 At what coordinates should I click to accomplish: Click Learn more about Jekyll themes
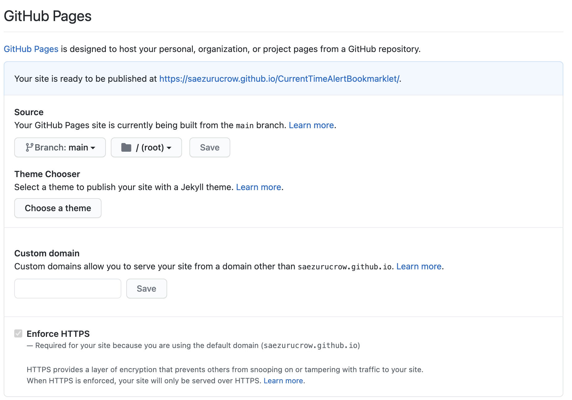(x=258, y=187)
